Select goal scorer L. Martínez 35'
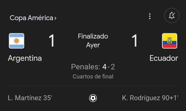The image size is (186, 111). [30, 98]
